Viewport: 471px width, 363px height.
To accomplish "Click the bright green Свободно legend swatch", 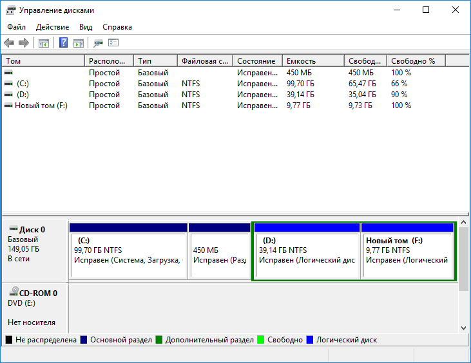I will pos(261,340).
